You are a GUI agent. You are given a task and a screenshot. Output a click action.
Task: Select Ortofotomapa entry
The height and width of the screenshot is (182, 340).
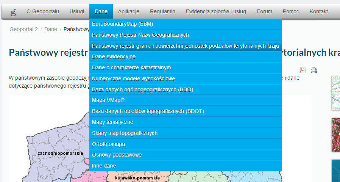tap(186, 144)
